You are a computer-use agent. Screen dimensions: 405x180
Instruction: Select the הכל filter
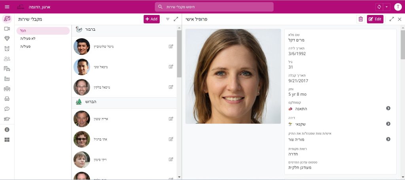click(43, 31)
